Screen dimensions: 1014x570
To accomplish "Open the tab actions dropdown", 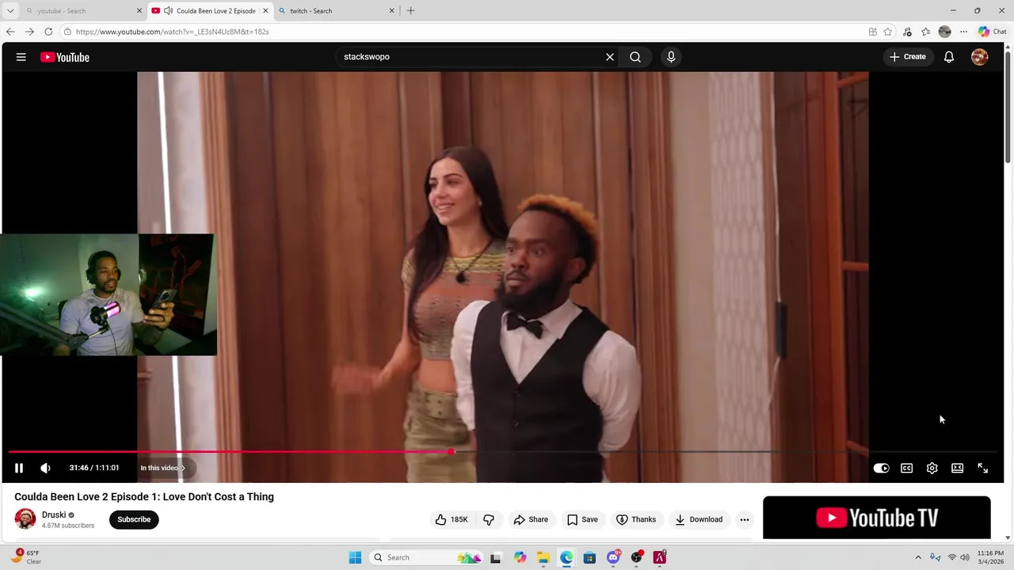I will pyautogui.click(x=10, y=11).
